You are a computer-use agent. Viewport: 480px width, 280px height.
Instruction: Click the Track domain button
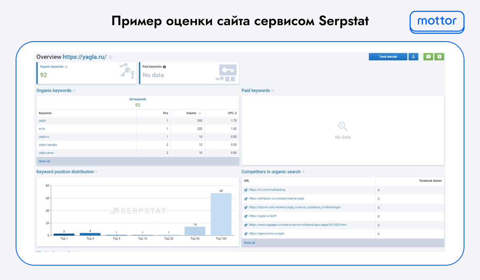point(388,57)
